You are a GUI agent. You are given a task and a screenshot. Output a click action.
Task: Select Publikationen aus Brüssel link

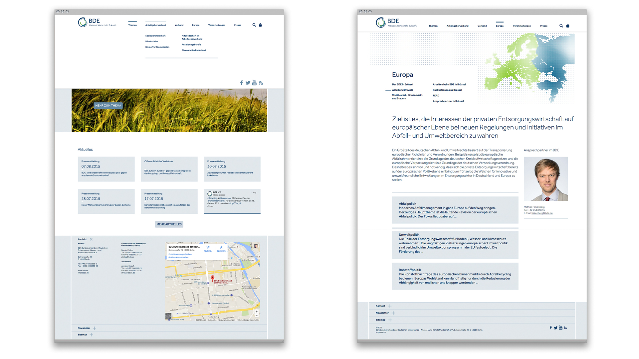[447, 90]
